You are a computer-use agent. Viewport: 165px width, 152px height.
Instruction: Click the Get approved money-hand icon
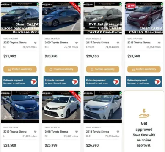pos(144,113)
